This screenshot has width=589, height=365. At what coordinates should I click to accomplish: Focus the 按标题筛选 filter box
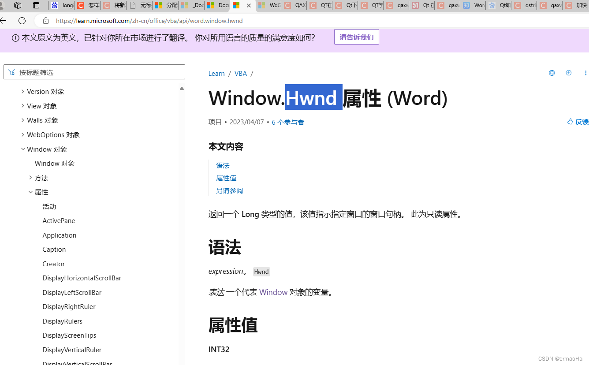coord(94,72)
